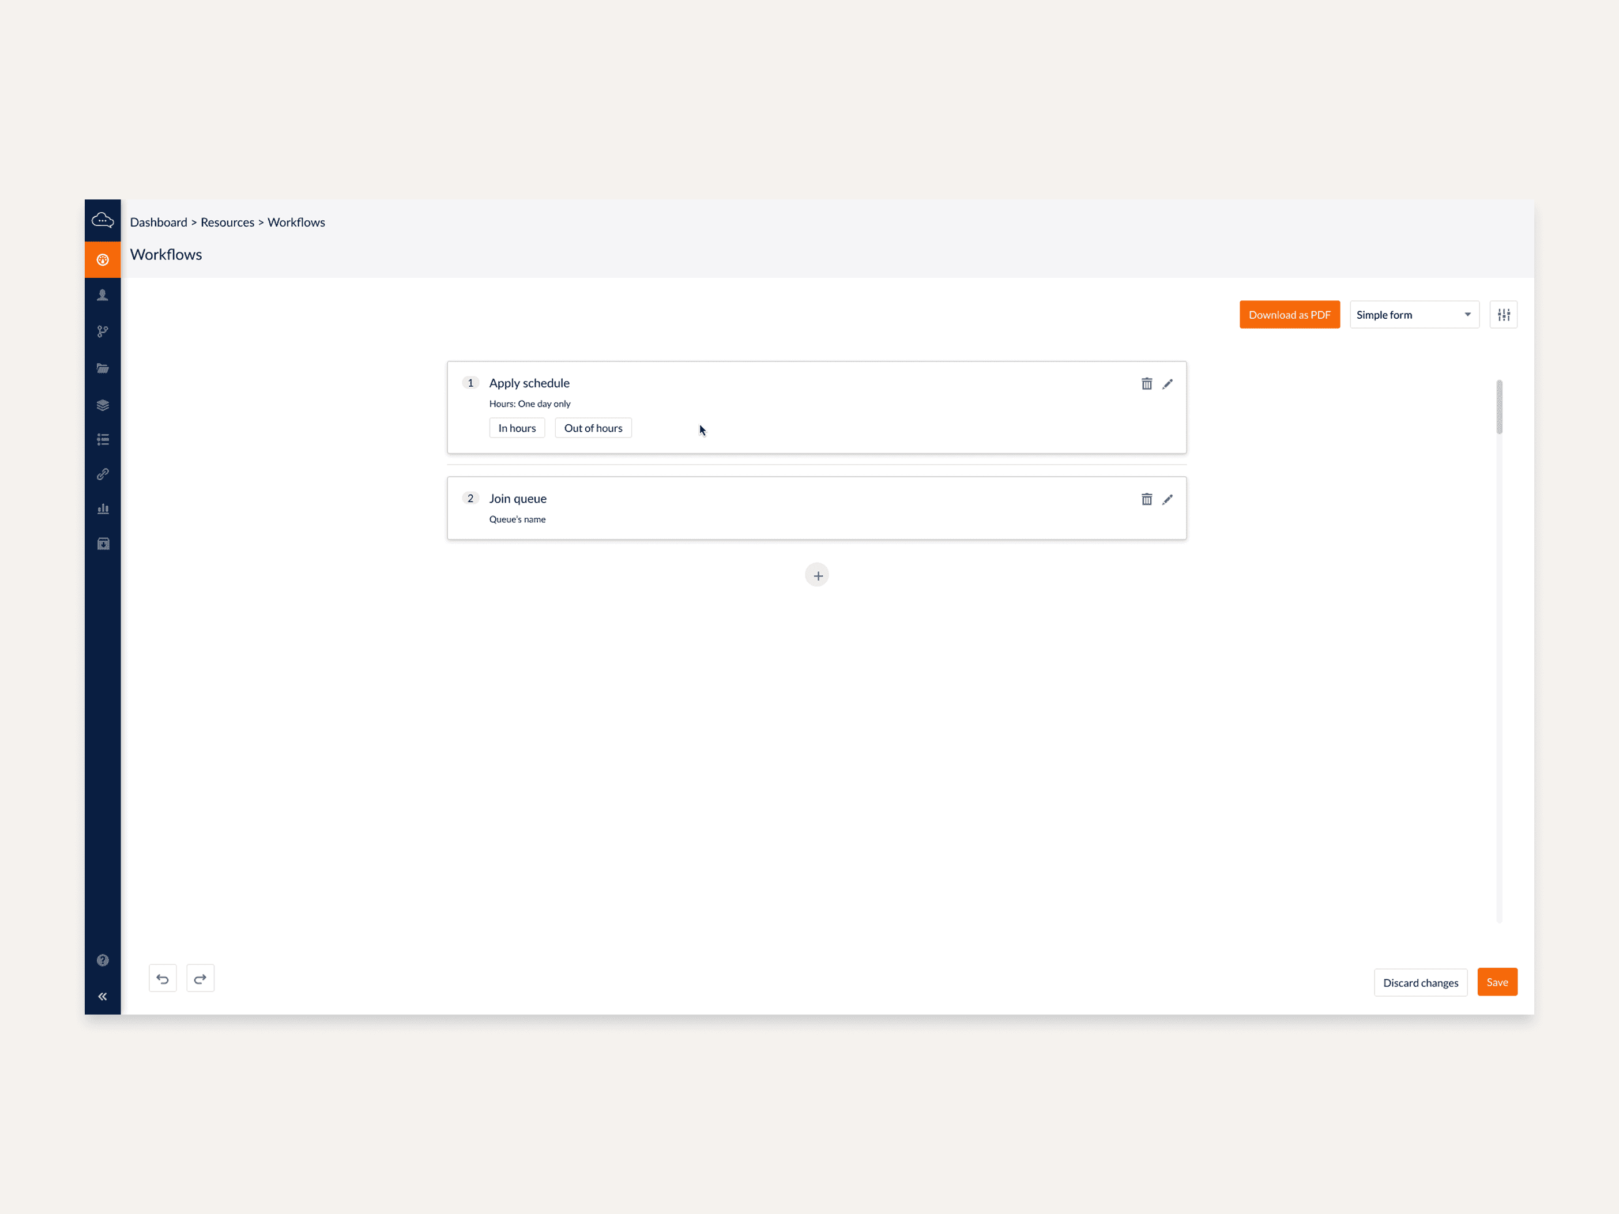Go to Dashboard breadcrumb
Image resolution: width=1619 pixels, height=1214 pixels.
pos(158,223)
